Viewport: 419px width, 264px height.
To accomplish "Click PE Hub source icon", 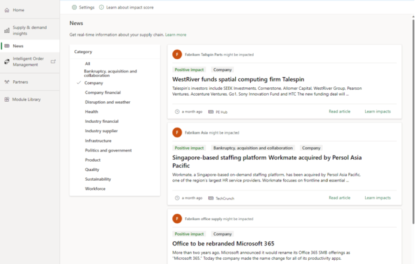I will coord(211,112).
